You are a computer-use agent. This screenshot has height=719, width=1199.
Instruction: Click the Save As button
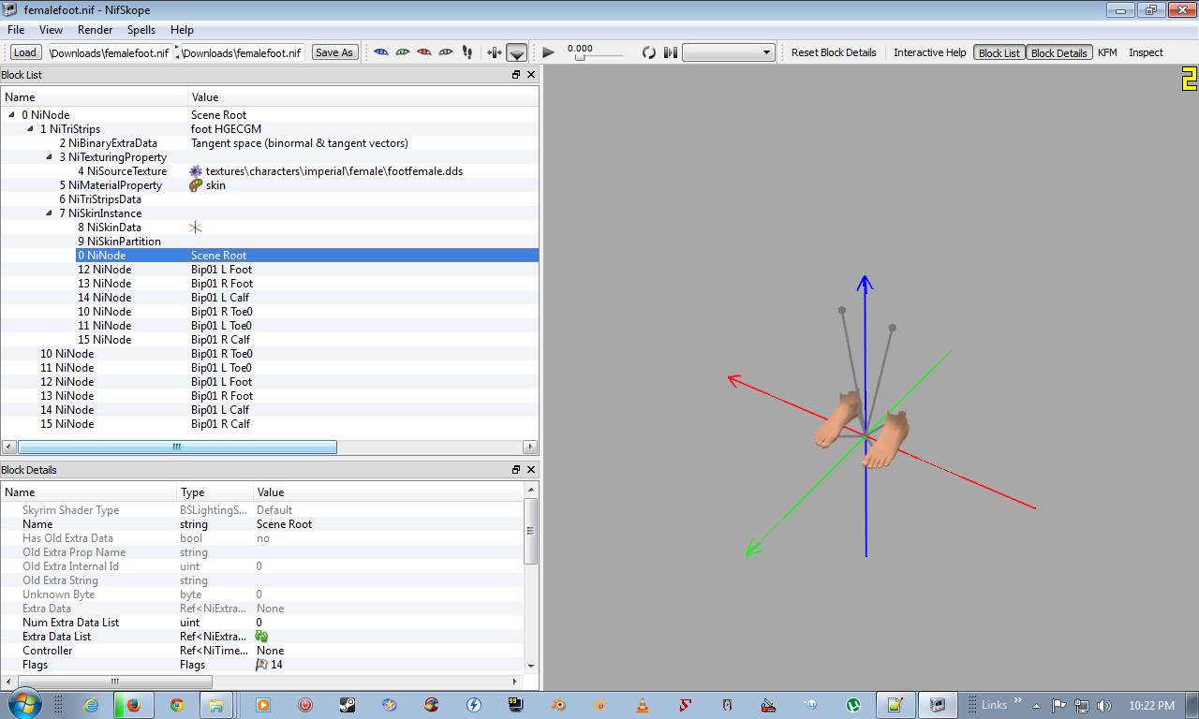[x=334, y=52]
